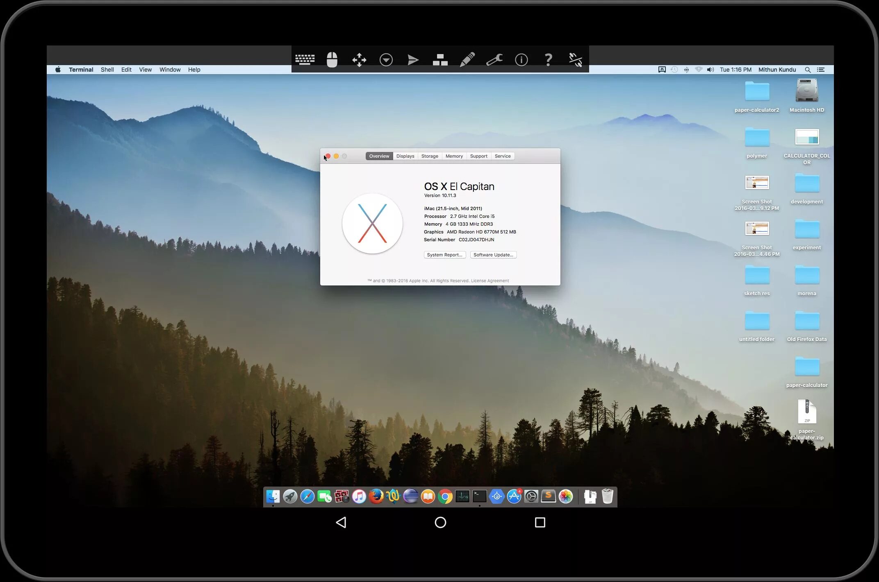The width and height of the screenshot is (879, 582).
Task: Switch to the Storage tab
Action: 430,156
